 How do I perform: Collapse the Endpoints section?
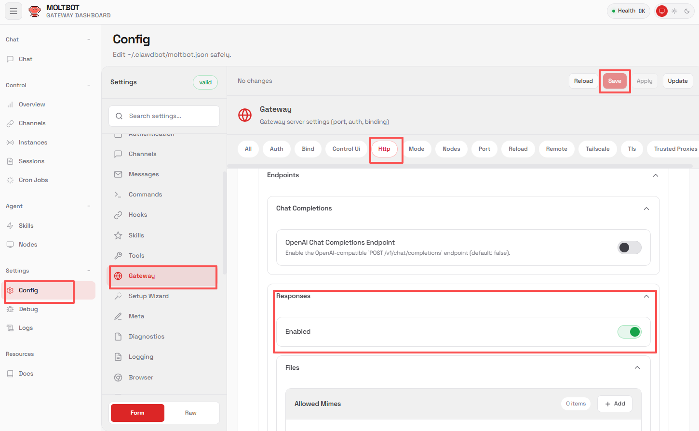[656, 175]
